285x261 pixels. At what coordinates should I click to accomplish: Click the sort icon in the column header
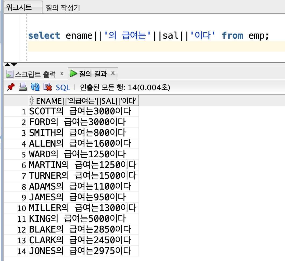pos(32,100)
